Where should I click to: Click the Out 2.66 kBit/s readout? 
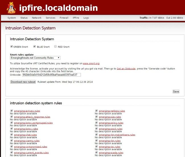tap(175, 18)
